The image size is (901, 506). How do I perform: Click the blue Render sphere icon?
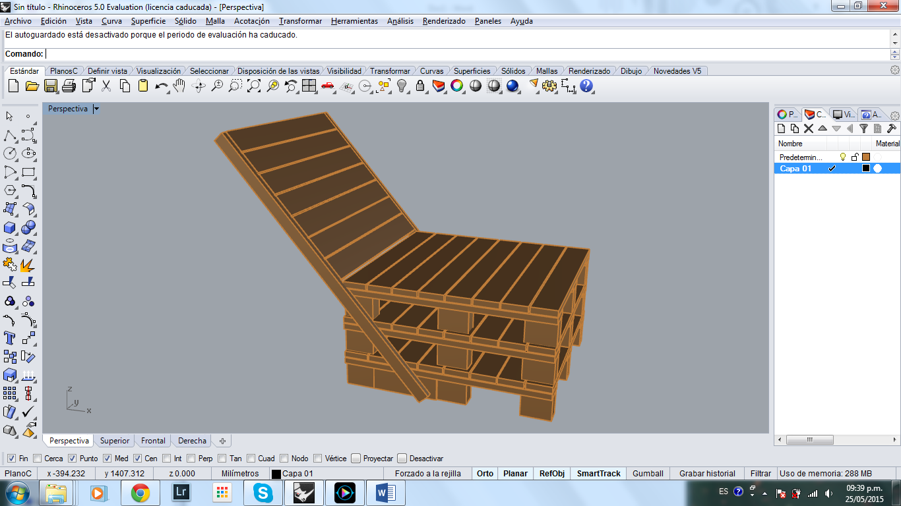click(513, 86)
